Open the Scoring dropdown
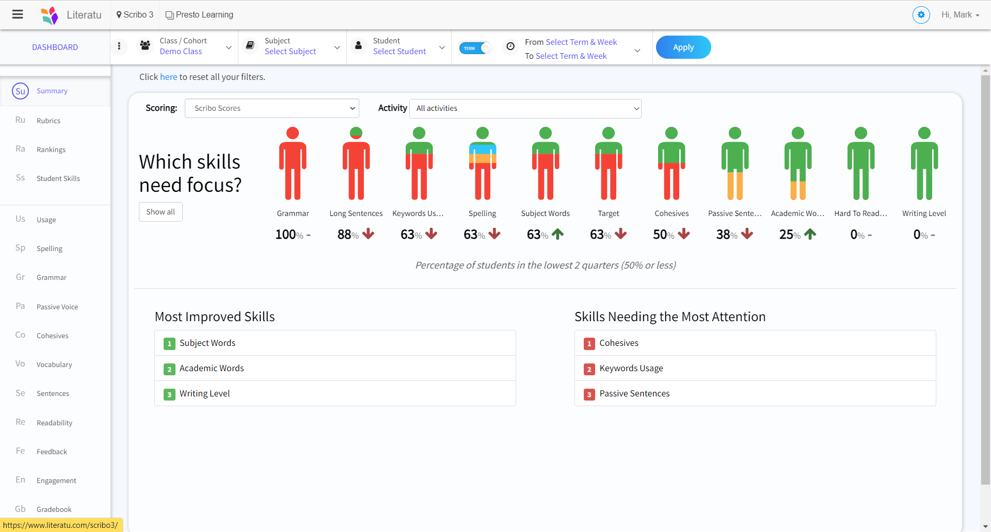The height and width of the screenshot is (532, 991). [x=271, y=108]
